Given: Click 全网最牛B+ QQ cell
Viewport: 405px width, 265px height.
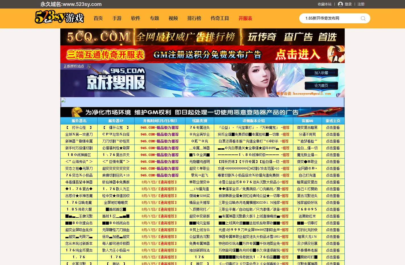Looking at the screenshot, I should tap(307, 168).
